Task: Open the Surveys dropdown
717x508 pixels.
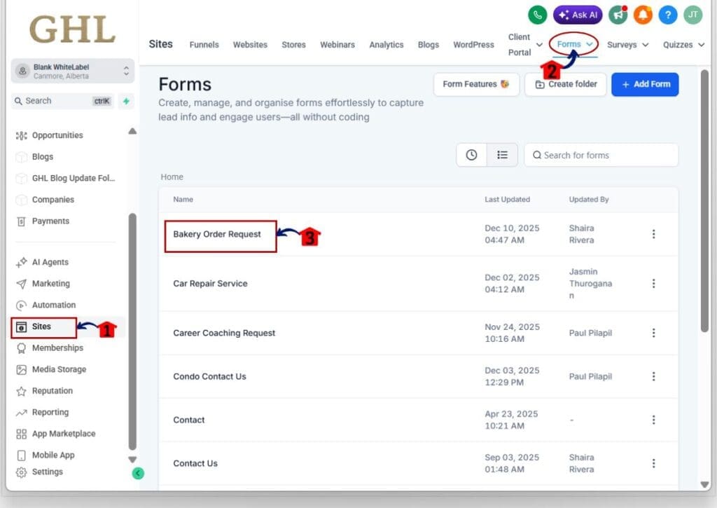Action: point(626,44)
